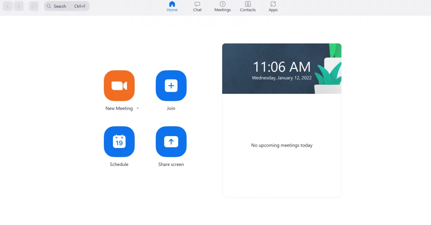
Task: Click the Schedule text label
Action: coord(119,164)
